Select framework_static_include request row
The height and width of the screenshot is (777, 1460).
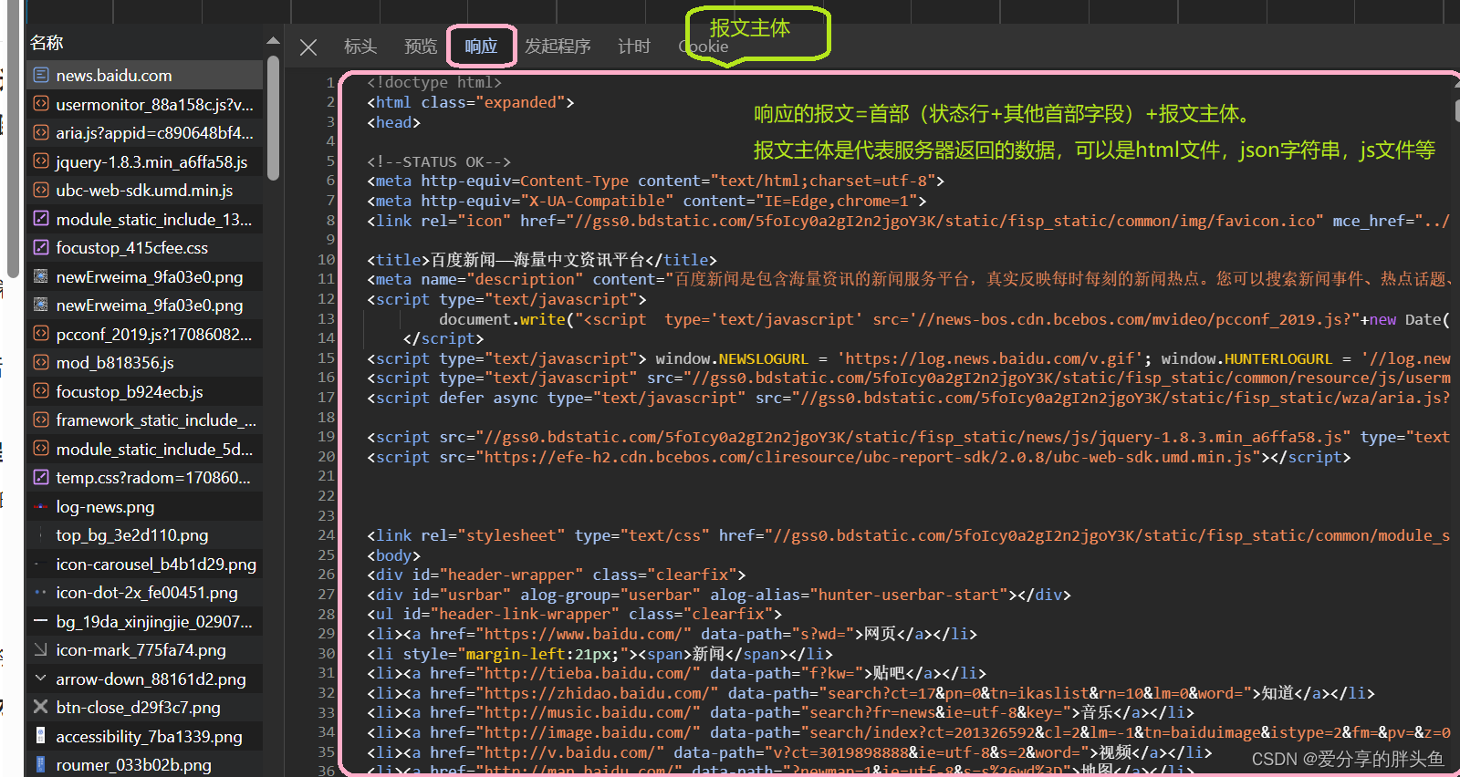(x=145, y=420)
